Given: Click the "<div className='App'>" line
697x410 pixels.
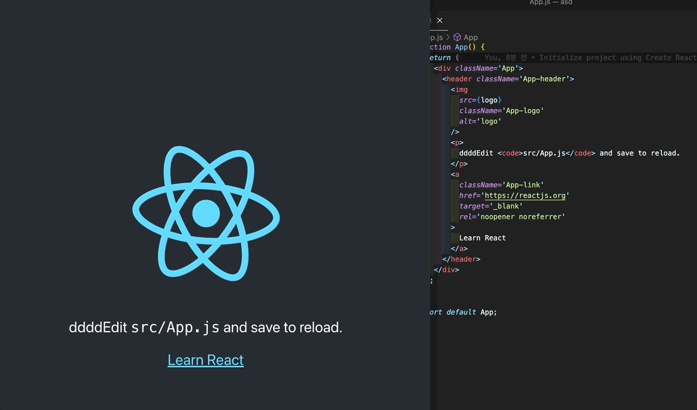Looking at the screenshot, I should tap(478, 68).
